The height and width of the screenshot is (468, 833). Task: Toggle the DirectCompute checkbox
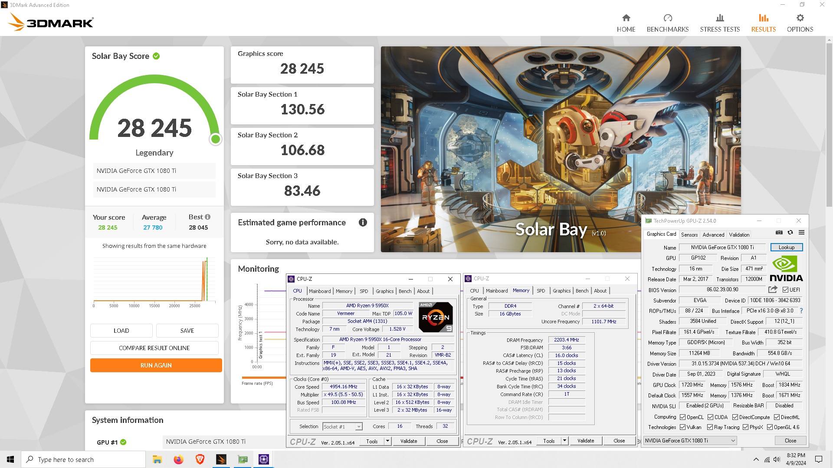tap(735, 417)
